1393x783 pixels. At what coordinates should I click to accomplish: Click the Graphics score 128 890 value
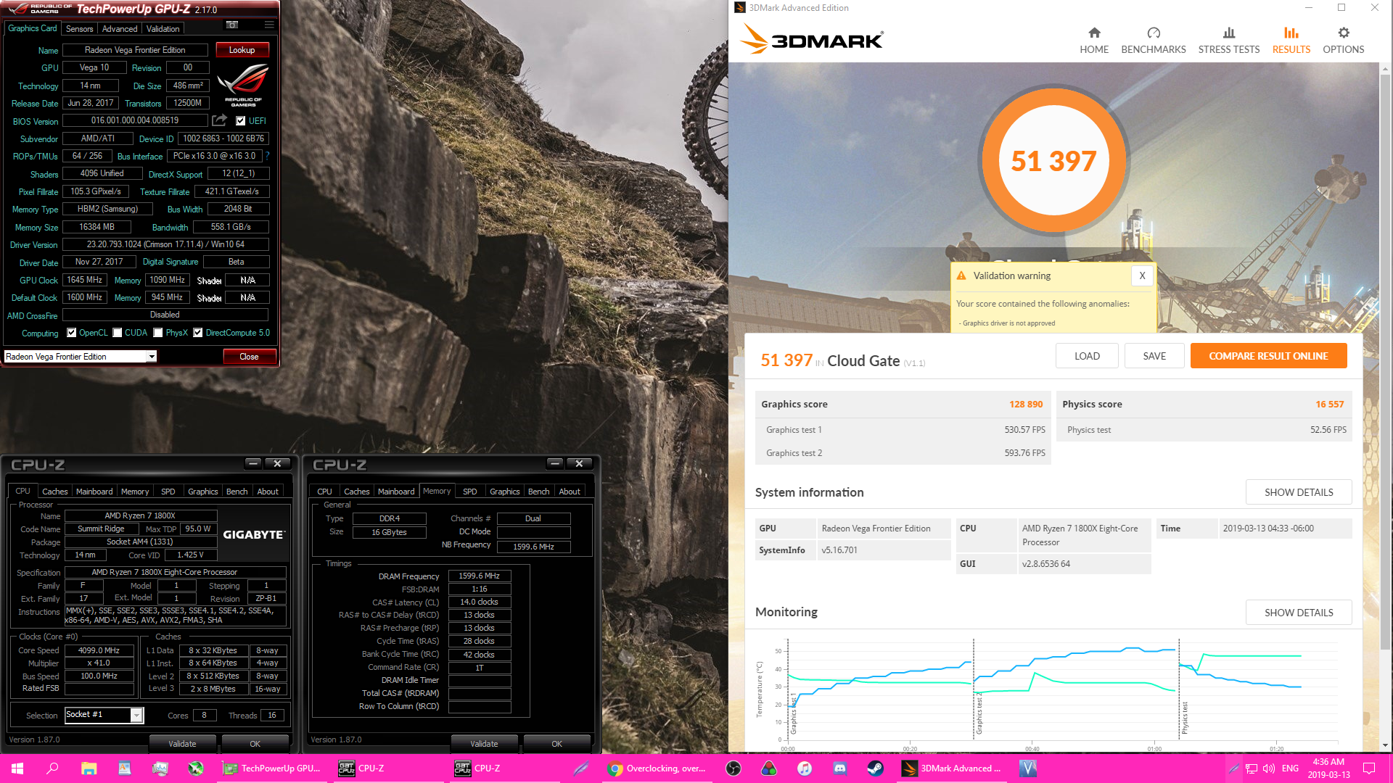click(1026, 405)
